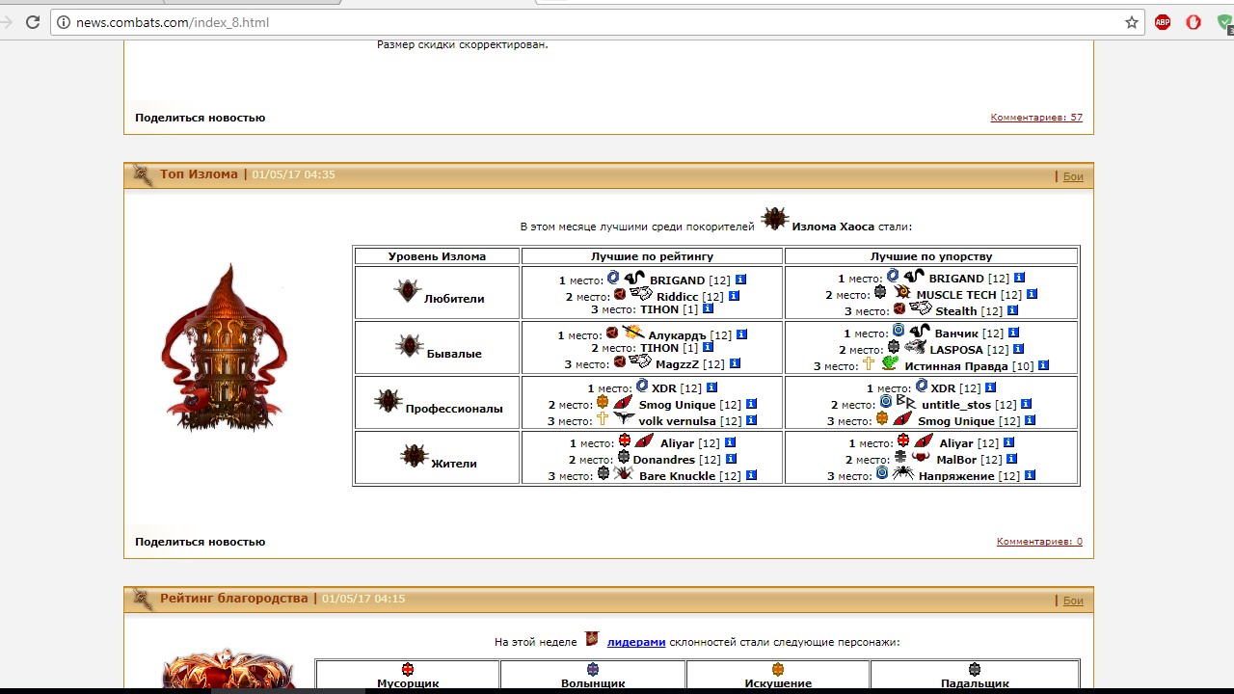Click the Искушение alignment icon
The width and height of the screenshot is (1234, 694).
point(778,669)
